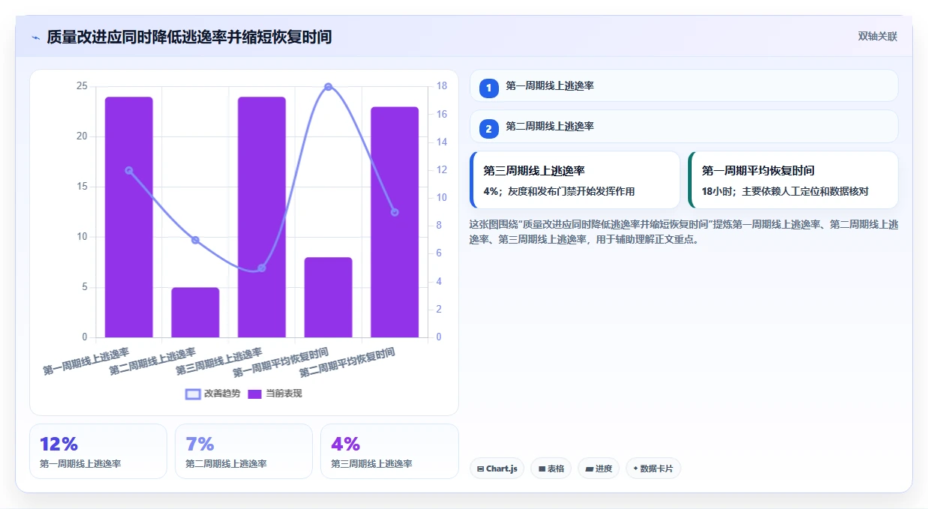
Task: Click the trend line point at value 18
Action: point(328,87)
